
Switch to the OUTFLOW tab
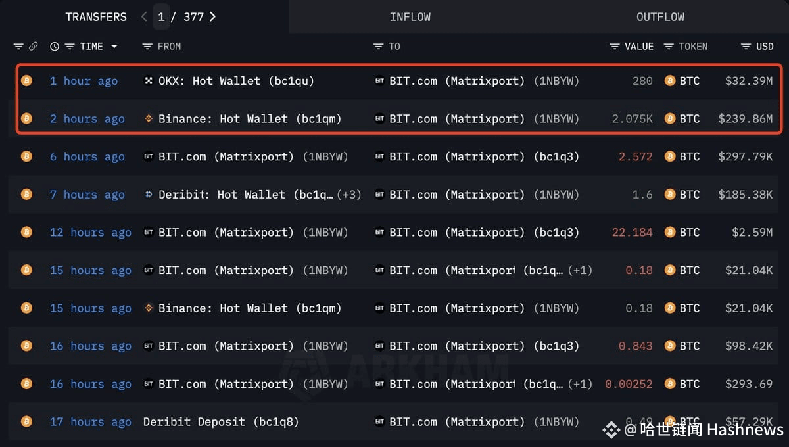(x=660, y=16)
